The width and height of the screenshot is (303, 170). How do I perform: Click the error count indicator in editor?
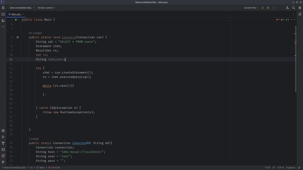pos(278,20)
